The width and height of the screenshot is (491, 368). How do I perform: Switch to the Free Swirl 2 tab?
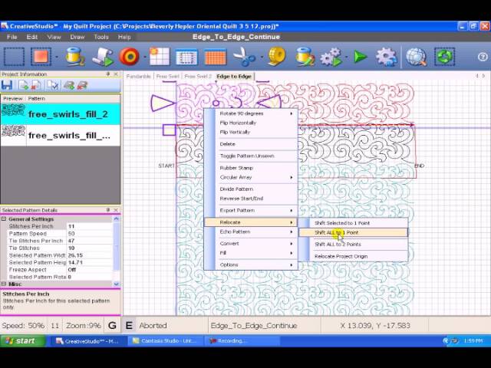[x=198, y=77]
